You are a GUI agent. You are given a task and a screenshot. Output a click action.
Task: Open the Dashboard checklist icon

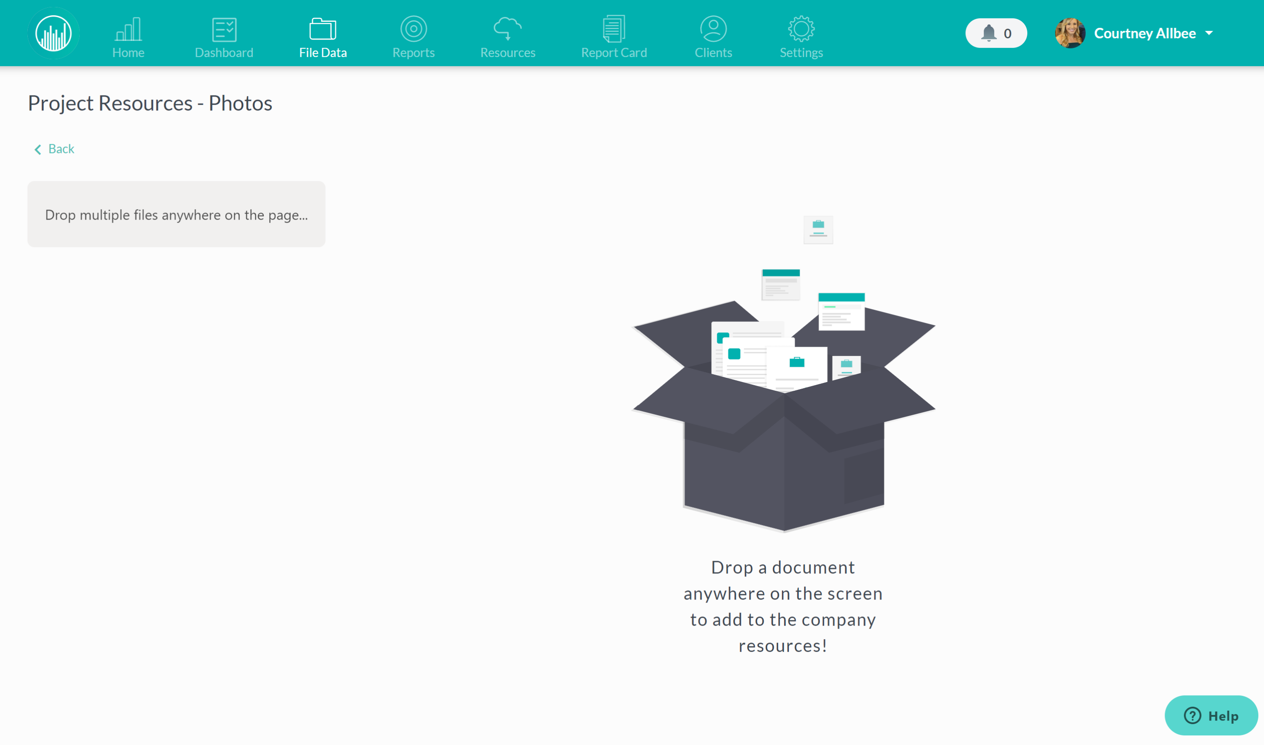[224, 29]
